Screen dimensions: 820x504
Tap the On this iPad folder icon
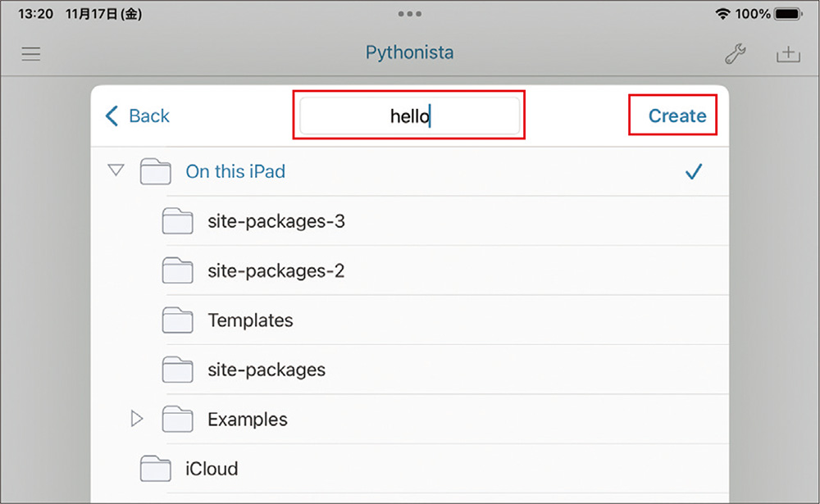[x=154, y=171]
